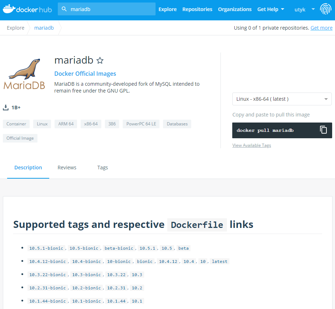Expand the Get Help menu
335x309 pixels.
click(x=271, y=9)
